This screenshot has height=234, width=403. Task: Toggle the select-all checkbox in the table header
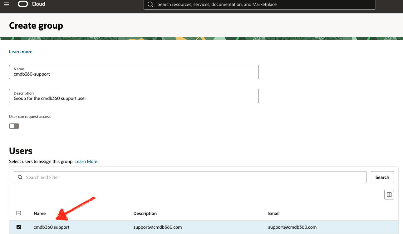[19, 213]
